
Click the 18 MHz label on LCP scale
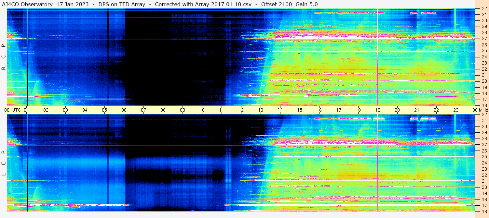click(484, 199)
